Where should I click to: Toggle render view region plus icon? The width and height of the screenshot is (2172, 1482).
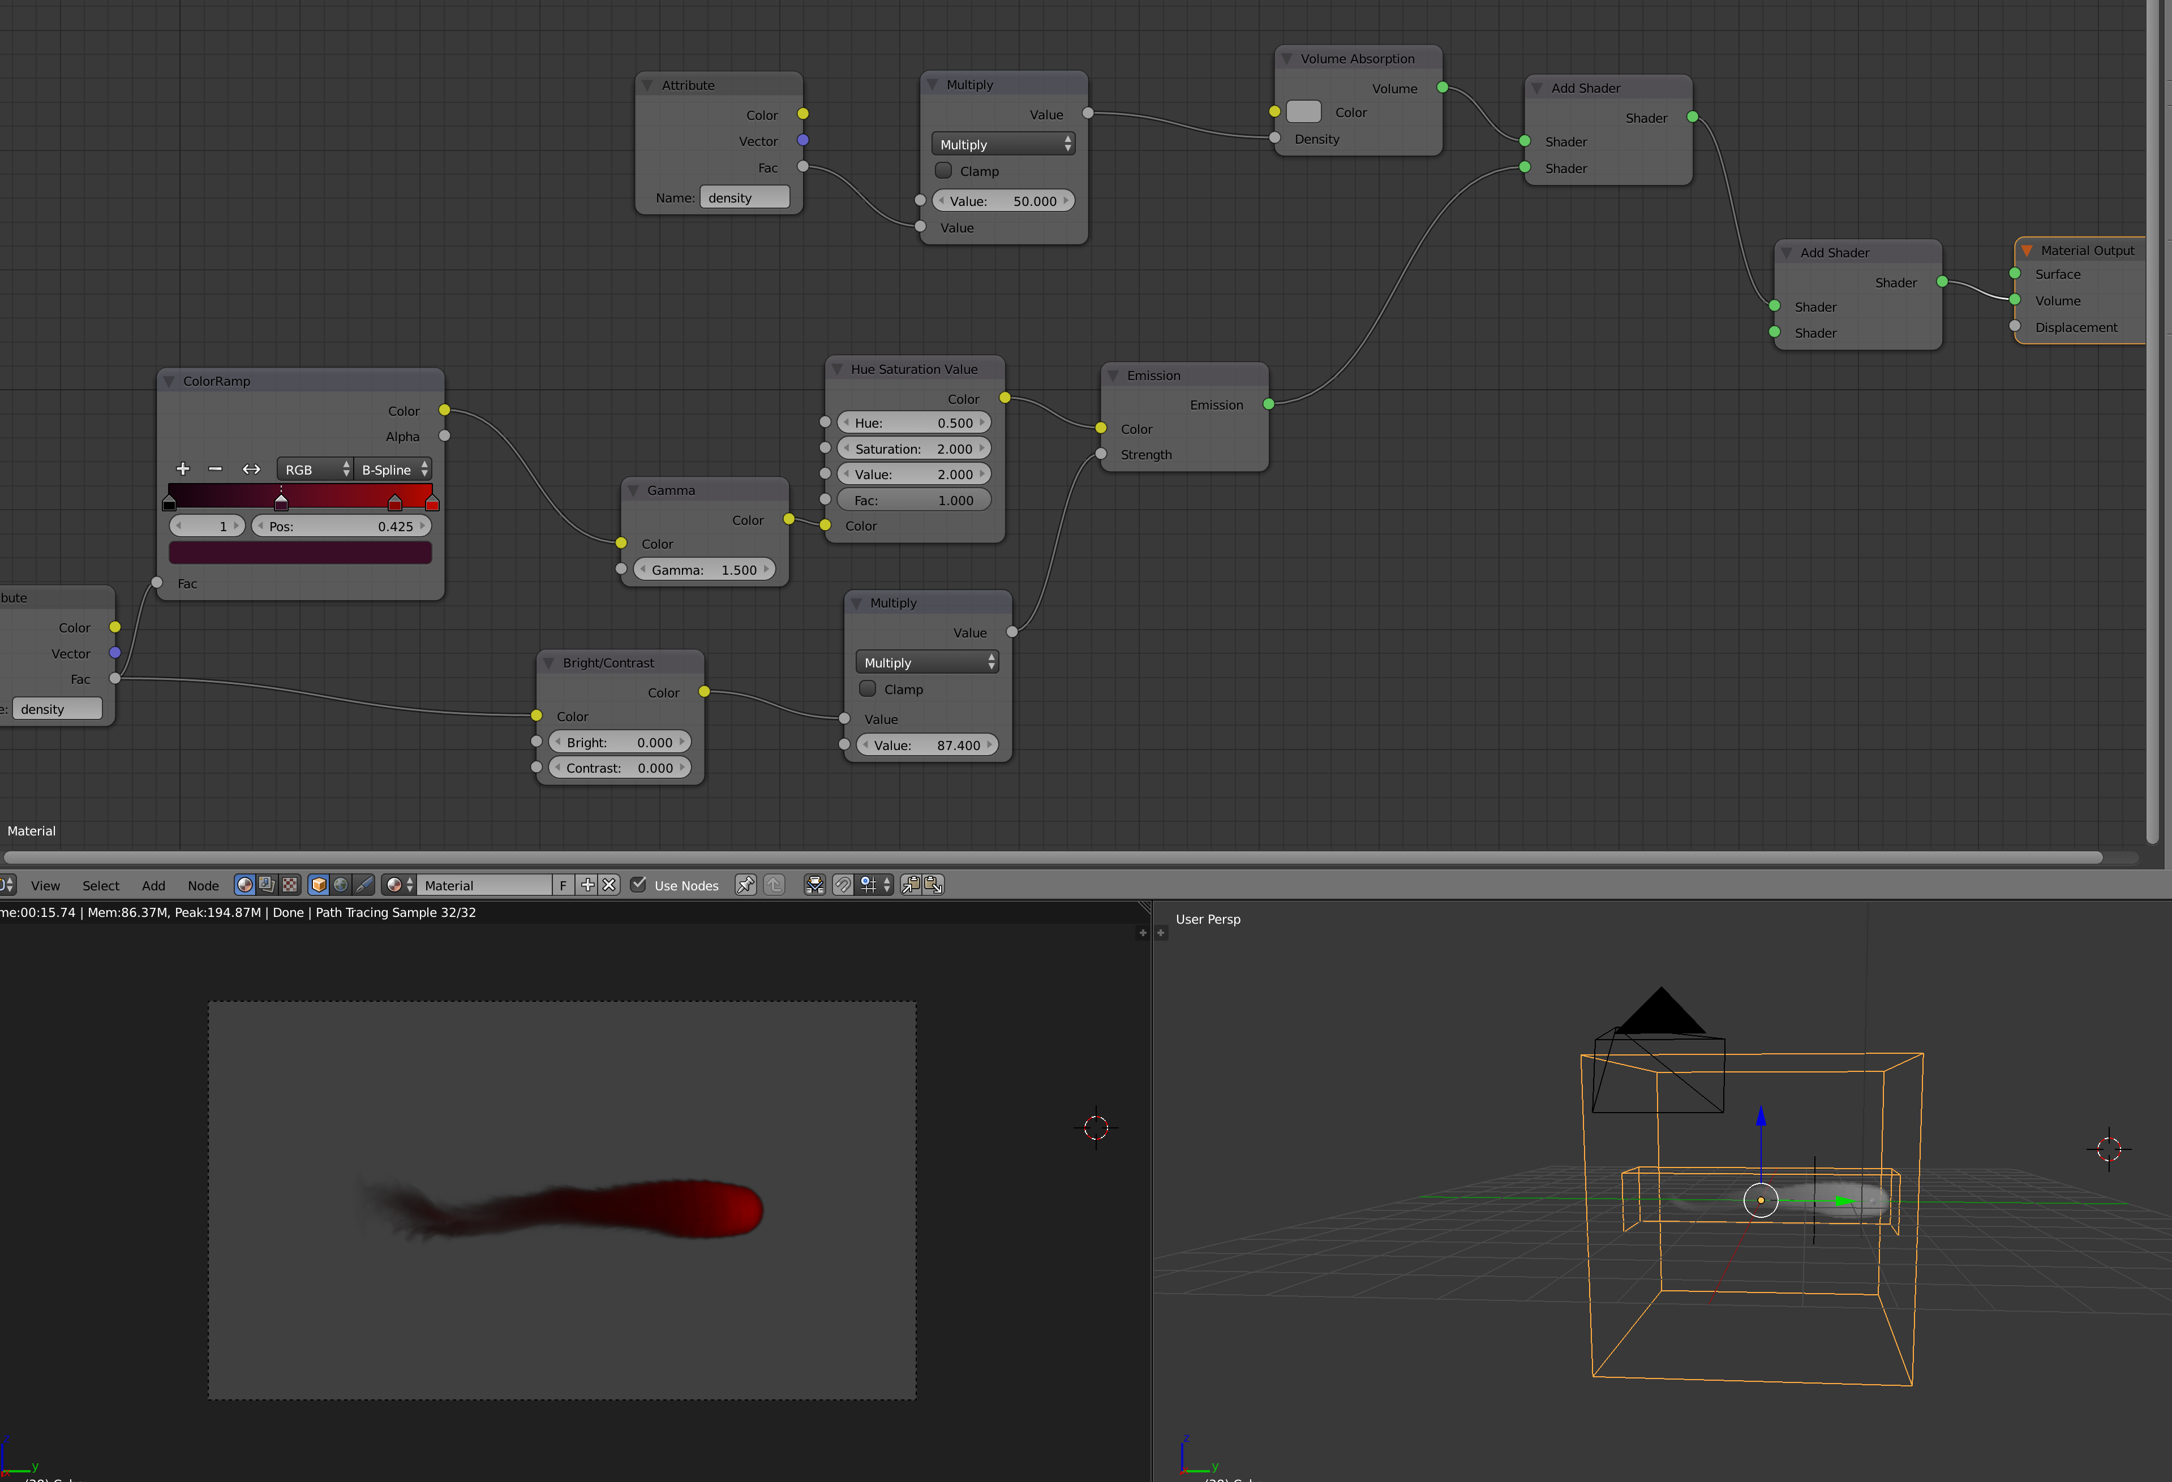click(x=1142, y=933)
